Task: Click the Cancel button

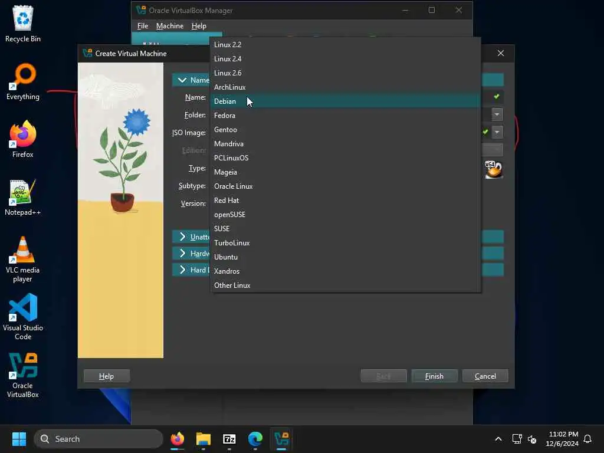Action: 485,376
